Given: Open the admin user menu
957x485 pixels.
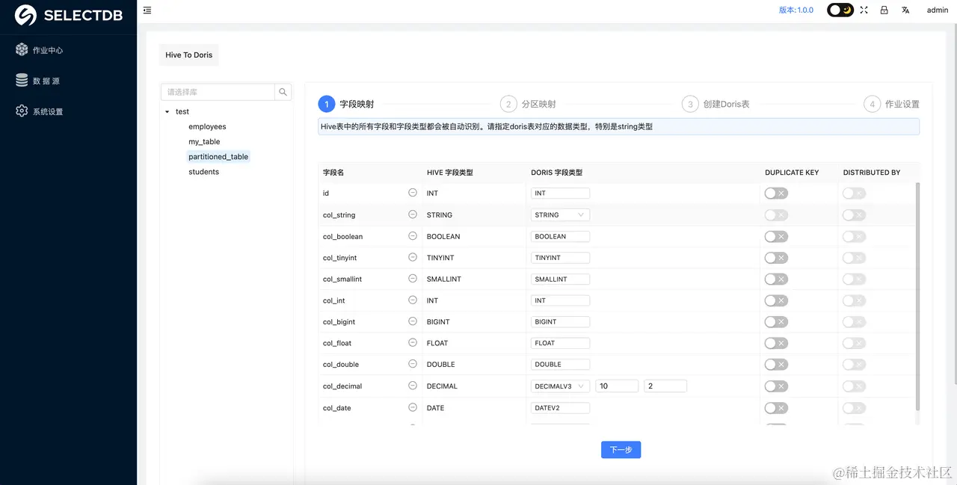Looking at the screenshot, I should 938,10.
